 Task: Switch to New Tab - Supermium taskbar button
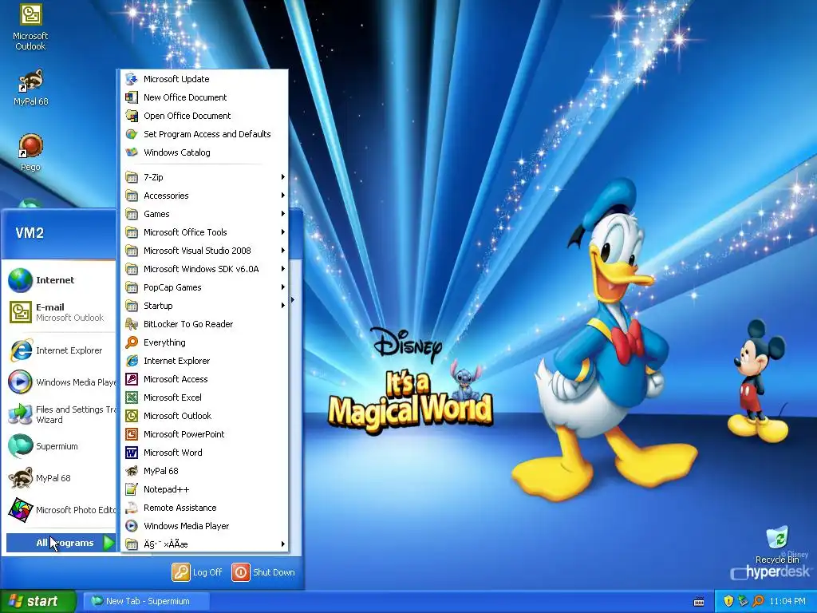click(x=146, y=601)
